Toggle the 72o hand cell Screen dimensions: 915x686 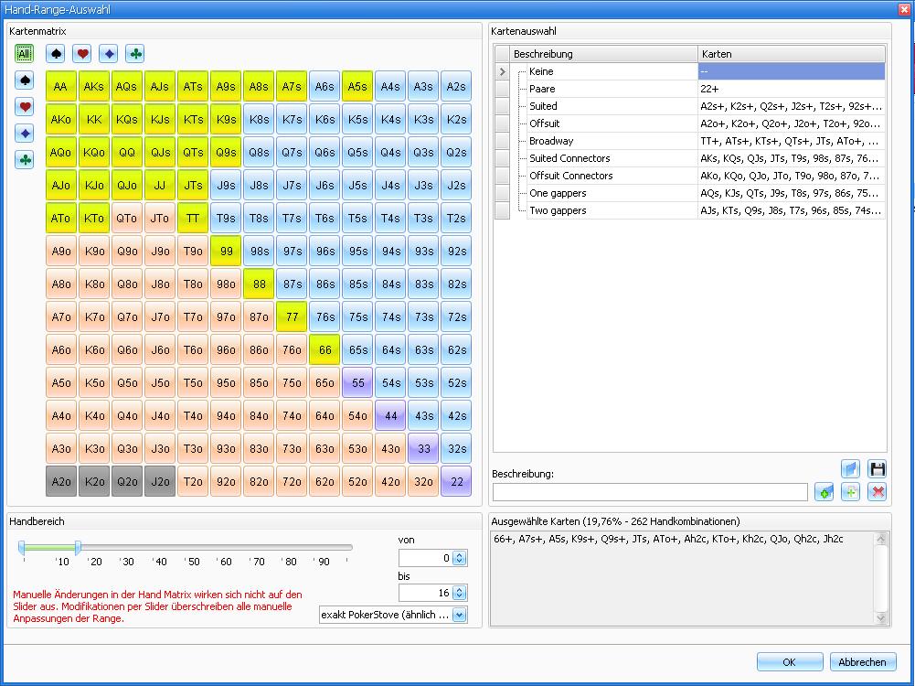pyautogui.click(x=292, y=481)
